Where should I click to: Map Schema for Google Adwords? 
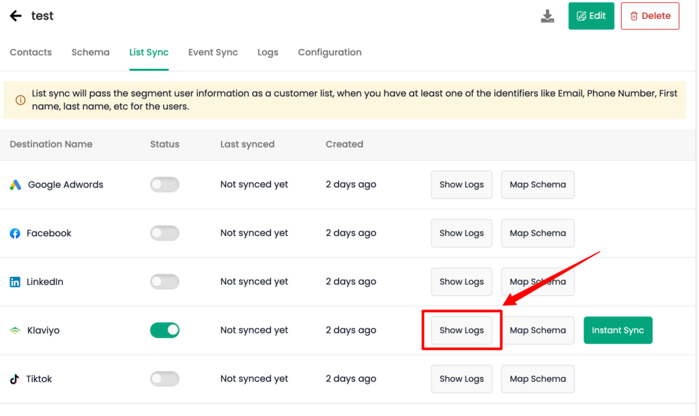pos(538,184)
